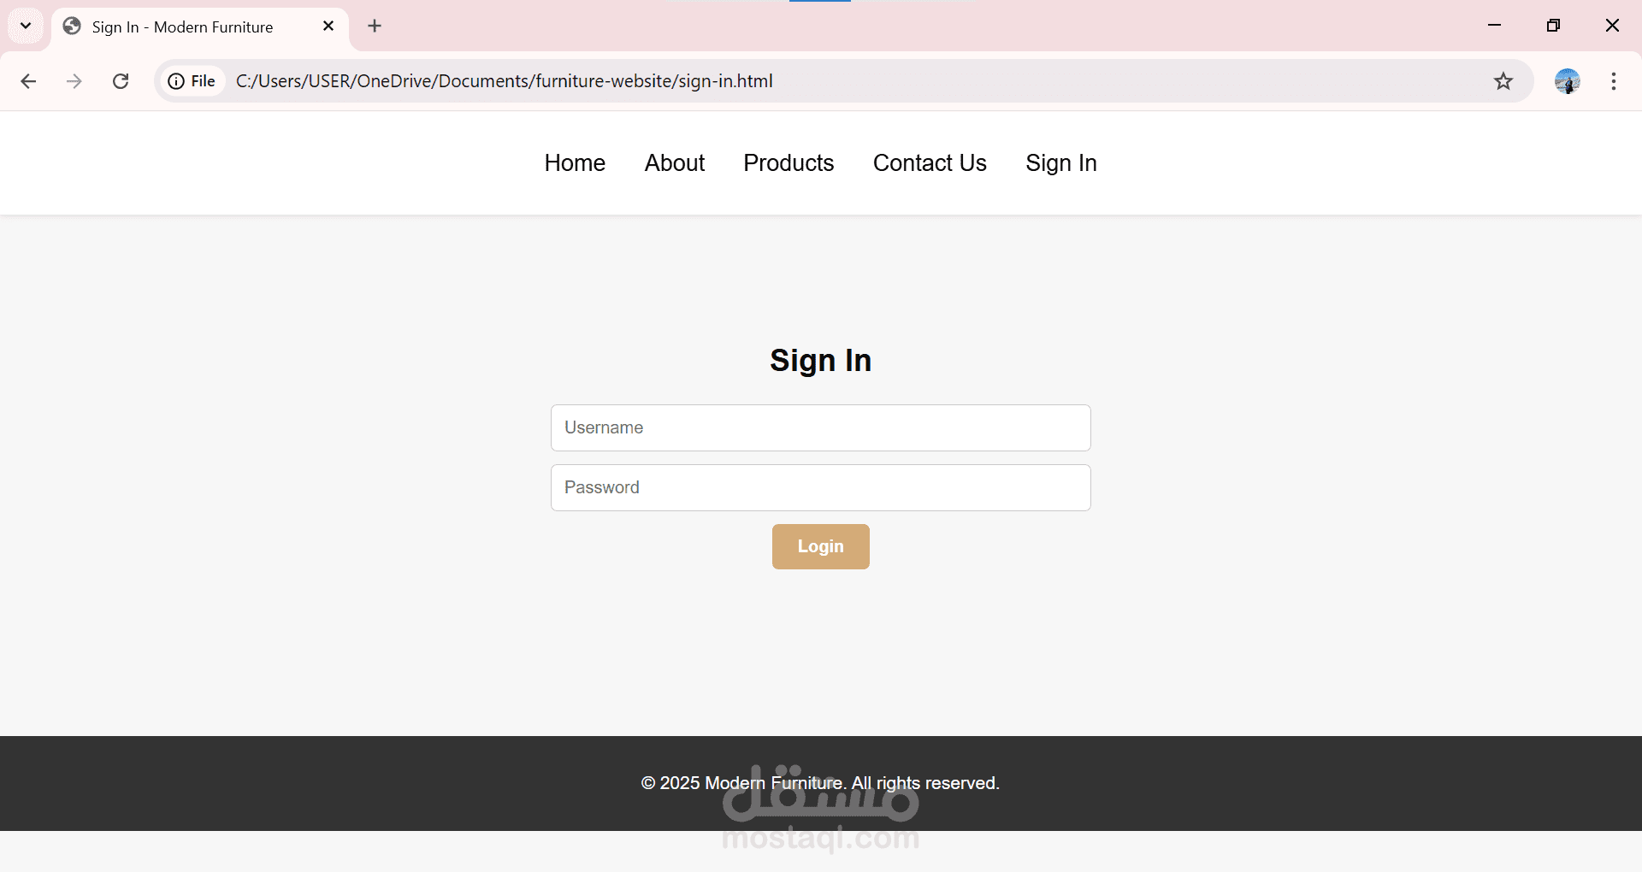Open the Chrome three-dot menu
This screenshot has height=872, width=1642.
[x=1614, y=81]
